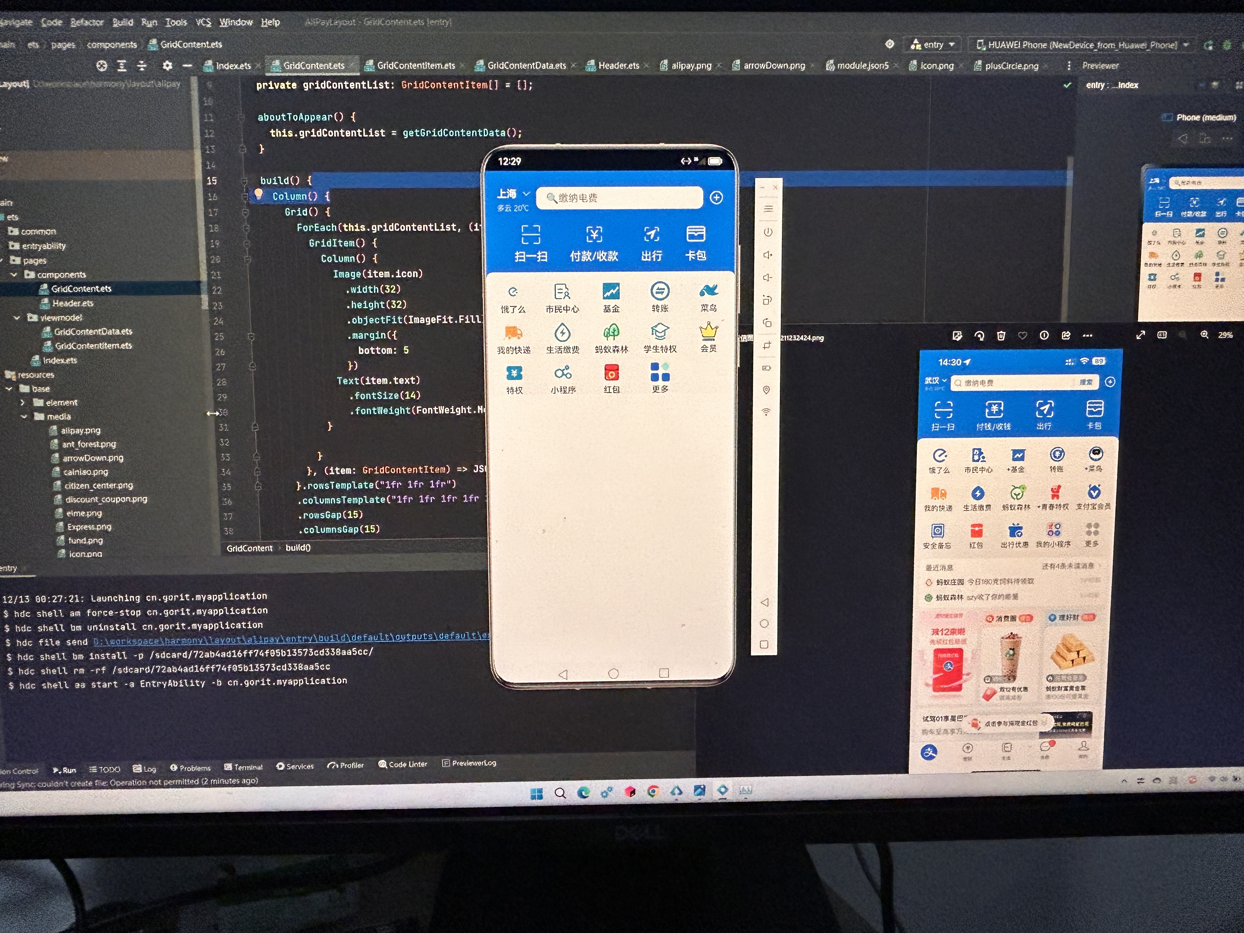Viewport: 1244px width, 933px height.
Task: Open the Windows Start menu
Action: [x=537, y=794]
